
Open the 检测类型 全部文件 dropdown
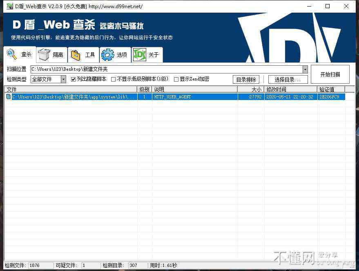63,79
